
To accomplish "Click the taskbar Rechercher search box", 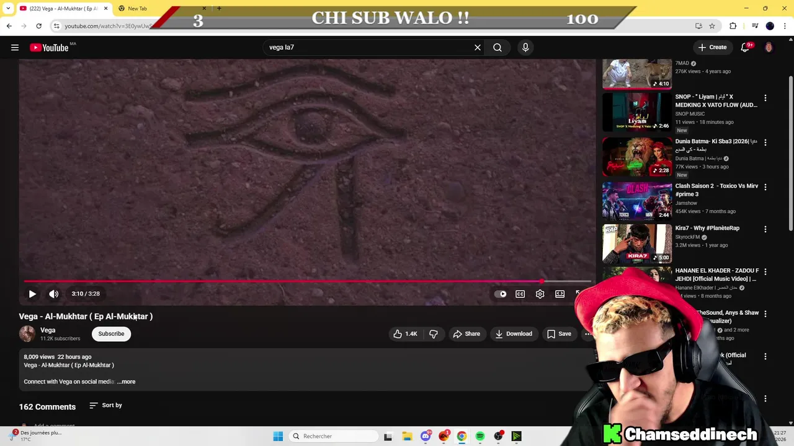I will [x=334, y=436].
